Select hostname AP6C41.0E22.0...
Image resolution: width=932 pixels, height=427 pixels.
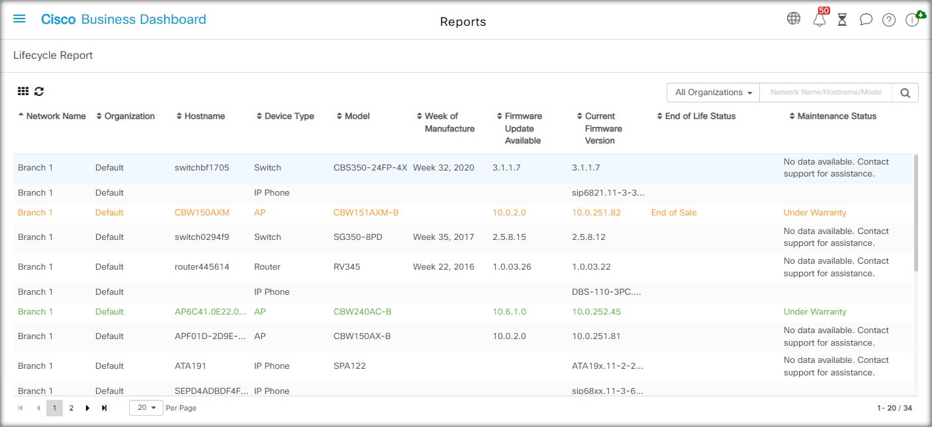coord(211,312)
